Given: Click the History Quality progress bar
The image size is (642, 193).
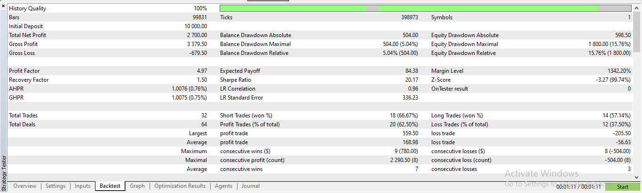Looking at the screenshot, I should 426,8.
